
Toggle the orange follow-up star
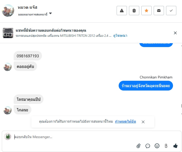[146, 11]
